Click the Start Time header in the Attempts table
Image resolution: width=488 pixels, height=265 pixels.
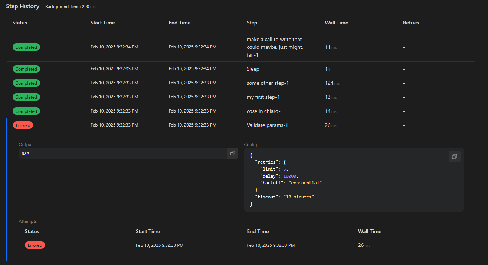[148, 231]
